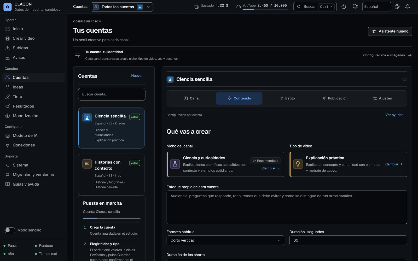The width and height of the screenshot is (418, 261).
Task: Open the Modelo de IA chip icon
Action: tap(8, 136)
